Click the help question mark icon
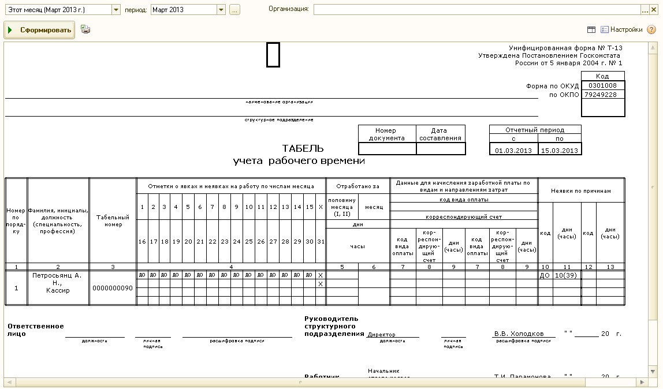Screen dimensions: 663x389 pos(651,29)
